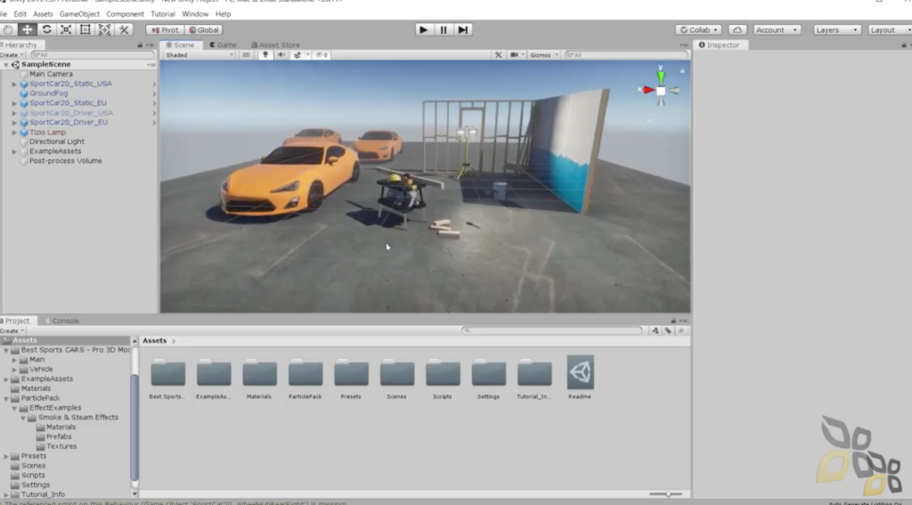Open the Shaded draw mode dropdown
Image resolution: width=912 pixels, height=505 pixels.
199,54
